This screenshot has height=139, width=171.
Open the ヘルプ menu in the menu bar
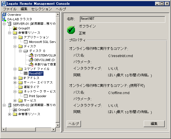click(61, 9)
